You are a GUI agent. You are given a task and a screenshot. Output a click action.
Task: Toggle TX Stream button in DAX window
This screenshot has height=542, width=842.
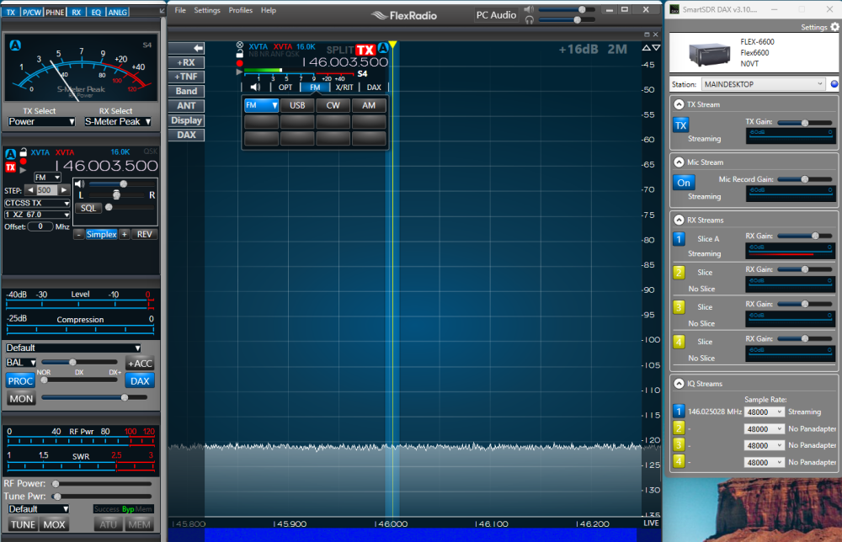681,125
